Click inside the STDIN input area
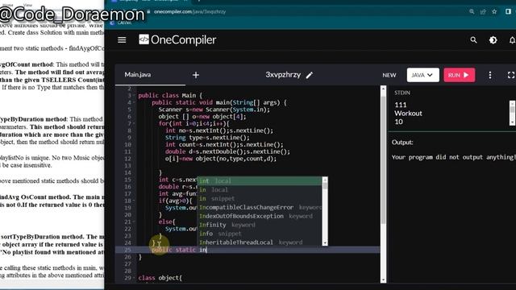 (451, 113)
